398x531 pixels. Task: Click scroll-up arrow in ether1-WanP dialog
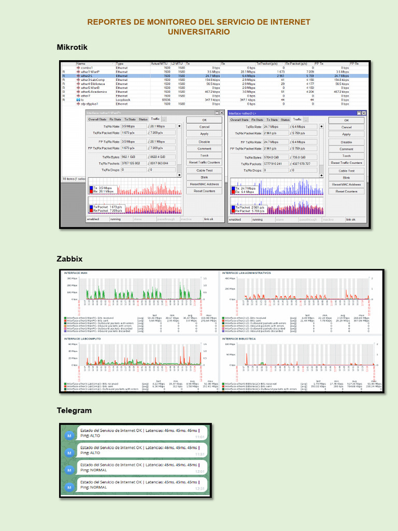coord(179,126)
